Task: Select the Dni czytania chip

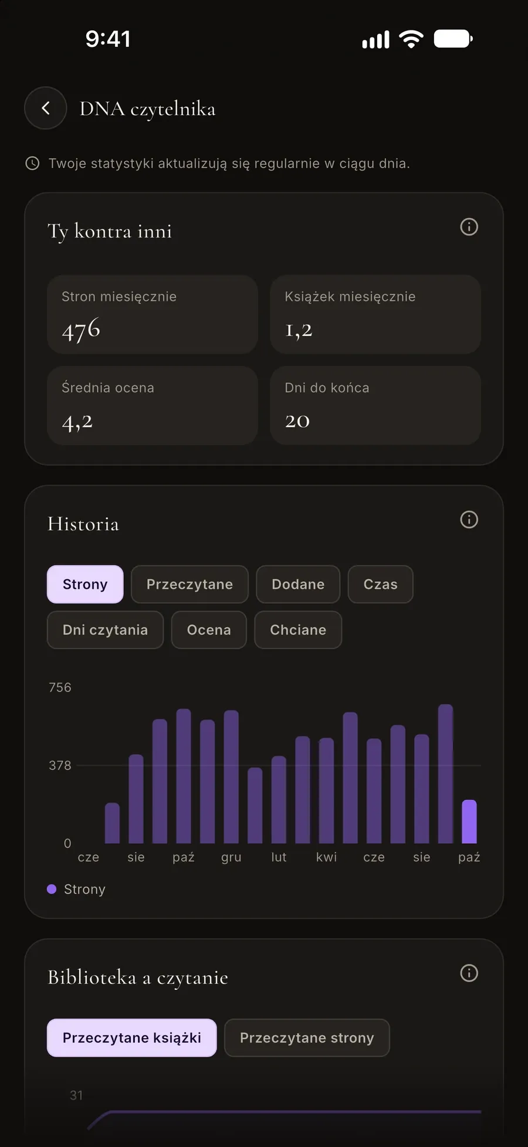Action: [x=105, y=630]
